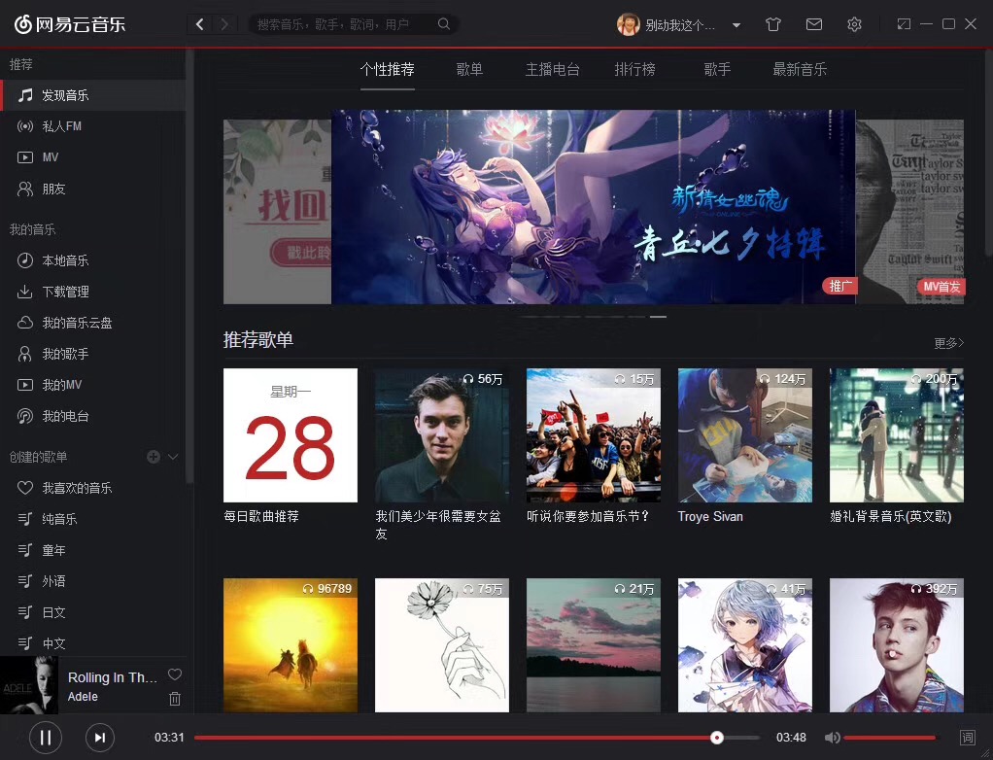Click the trash icon beside Rolling In The Deep
The width and height of the screenshot is (993, 760).
175,698
